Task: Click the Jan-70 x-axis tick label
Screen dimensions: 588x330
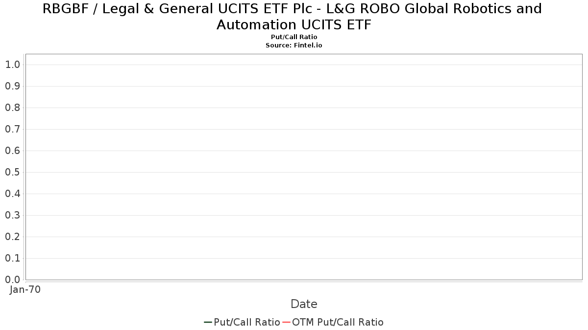Action: [x=25, y=289]
